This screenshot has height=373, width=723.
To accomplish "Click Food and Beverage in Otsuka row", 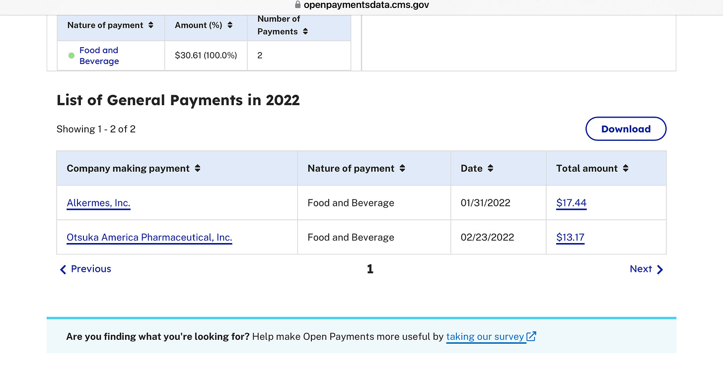I will tap(351, 237).
